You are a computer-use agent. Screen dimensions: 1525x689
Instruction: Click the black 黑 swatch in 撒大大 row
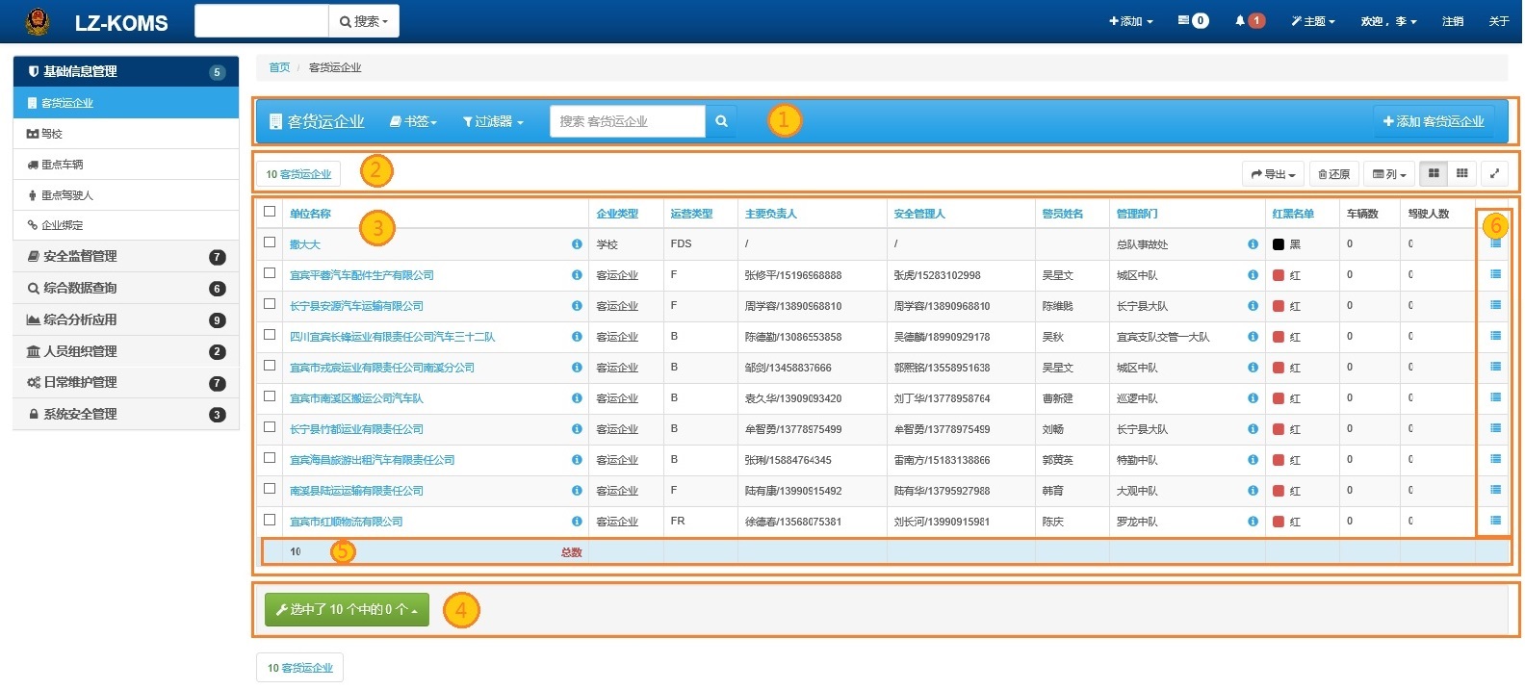[1279, 244]
